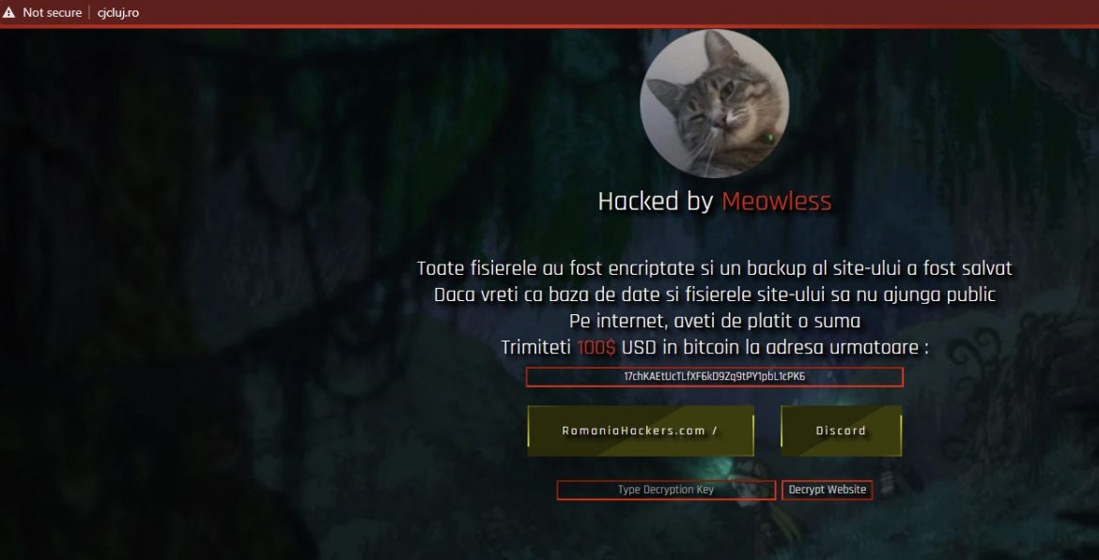Click the Not secure warning triangle icon
Image resolution: width=1099 pixels, height=560 pixels.
pyautogui.click(x=8, y=12)
